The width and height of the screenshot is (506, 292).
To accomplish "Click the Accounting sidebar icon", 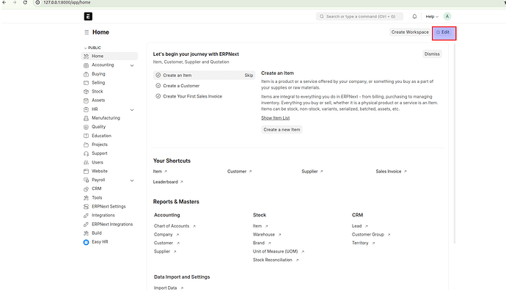I will [86, 65].
